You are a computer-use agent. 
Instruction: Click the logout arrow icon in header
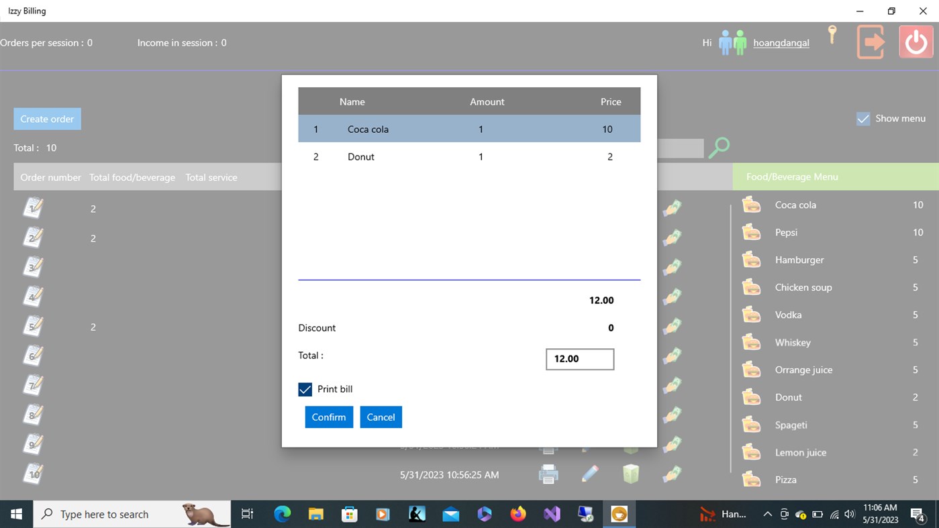(x=871, y=42)
